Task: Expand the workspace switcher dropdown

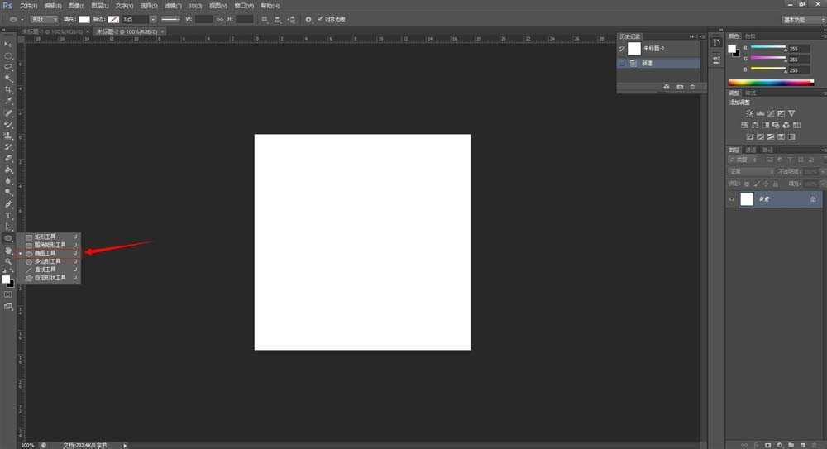Action: 801,19
